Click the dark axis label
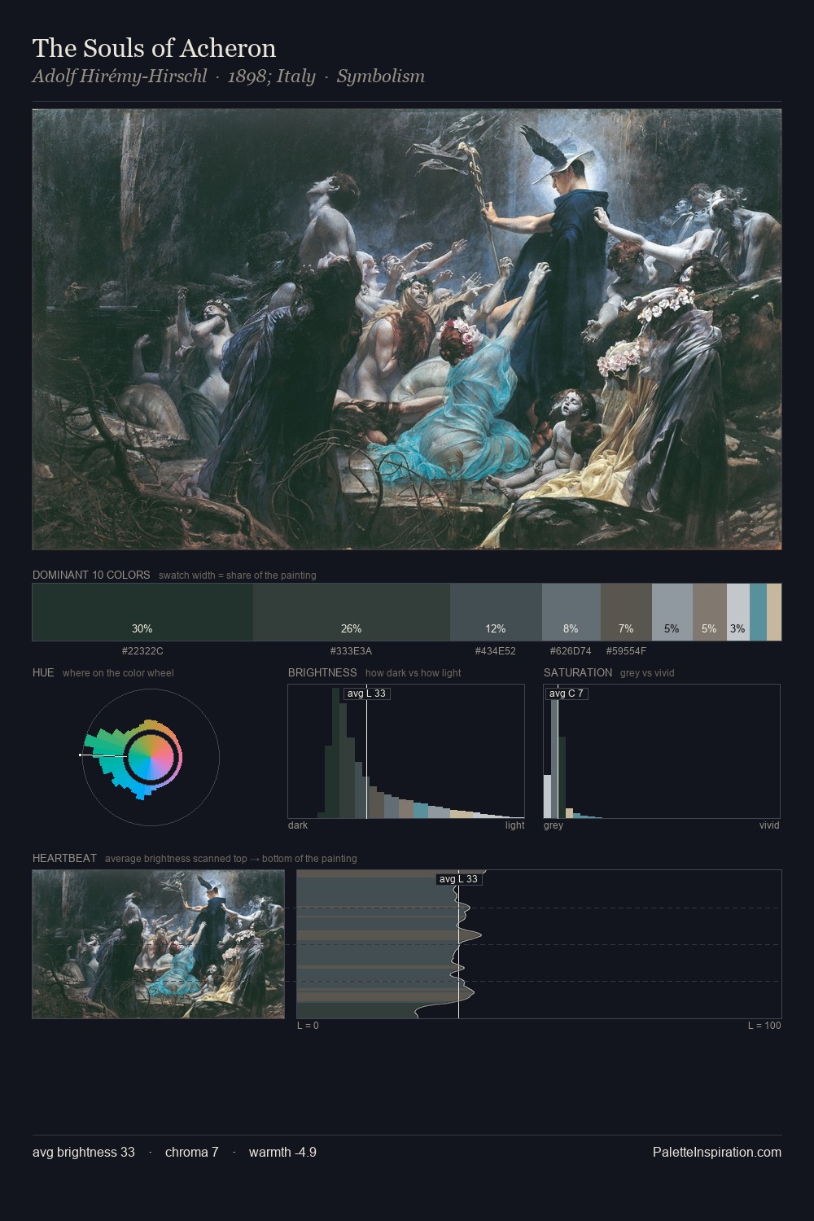 pos(298,825)
